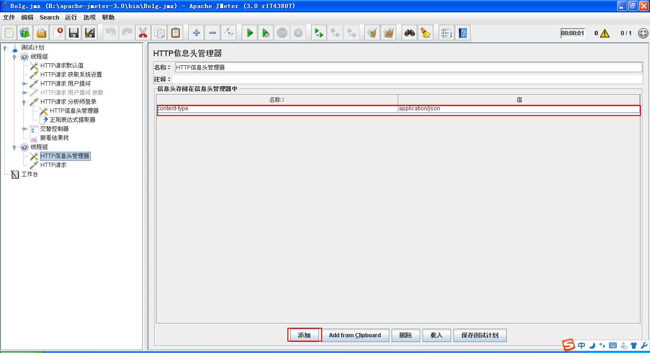This screenshot has height=353, width=650.
Task: Toggle enable/disable element toolbar icon
Action: click(228, 33)
